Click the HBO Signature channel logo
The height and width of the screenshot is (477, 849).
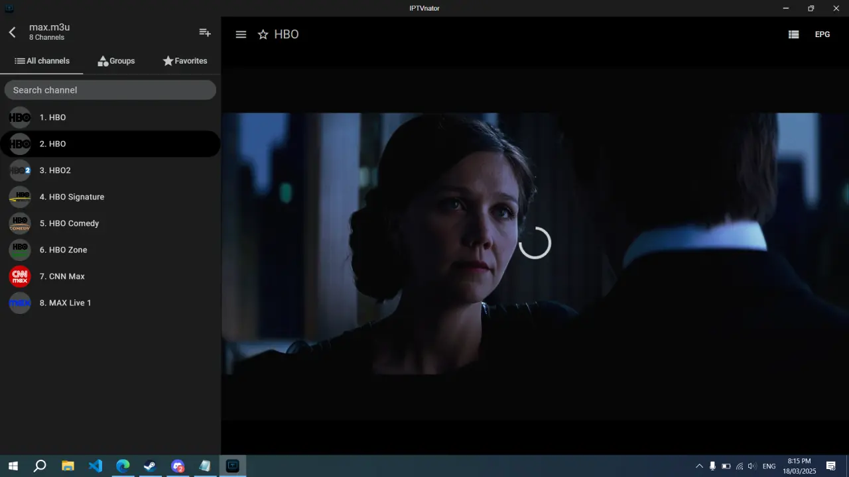20,197
